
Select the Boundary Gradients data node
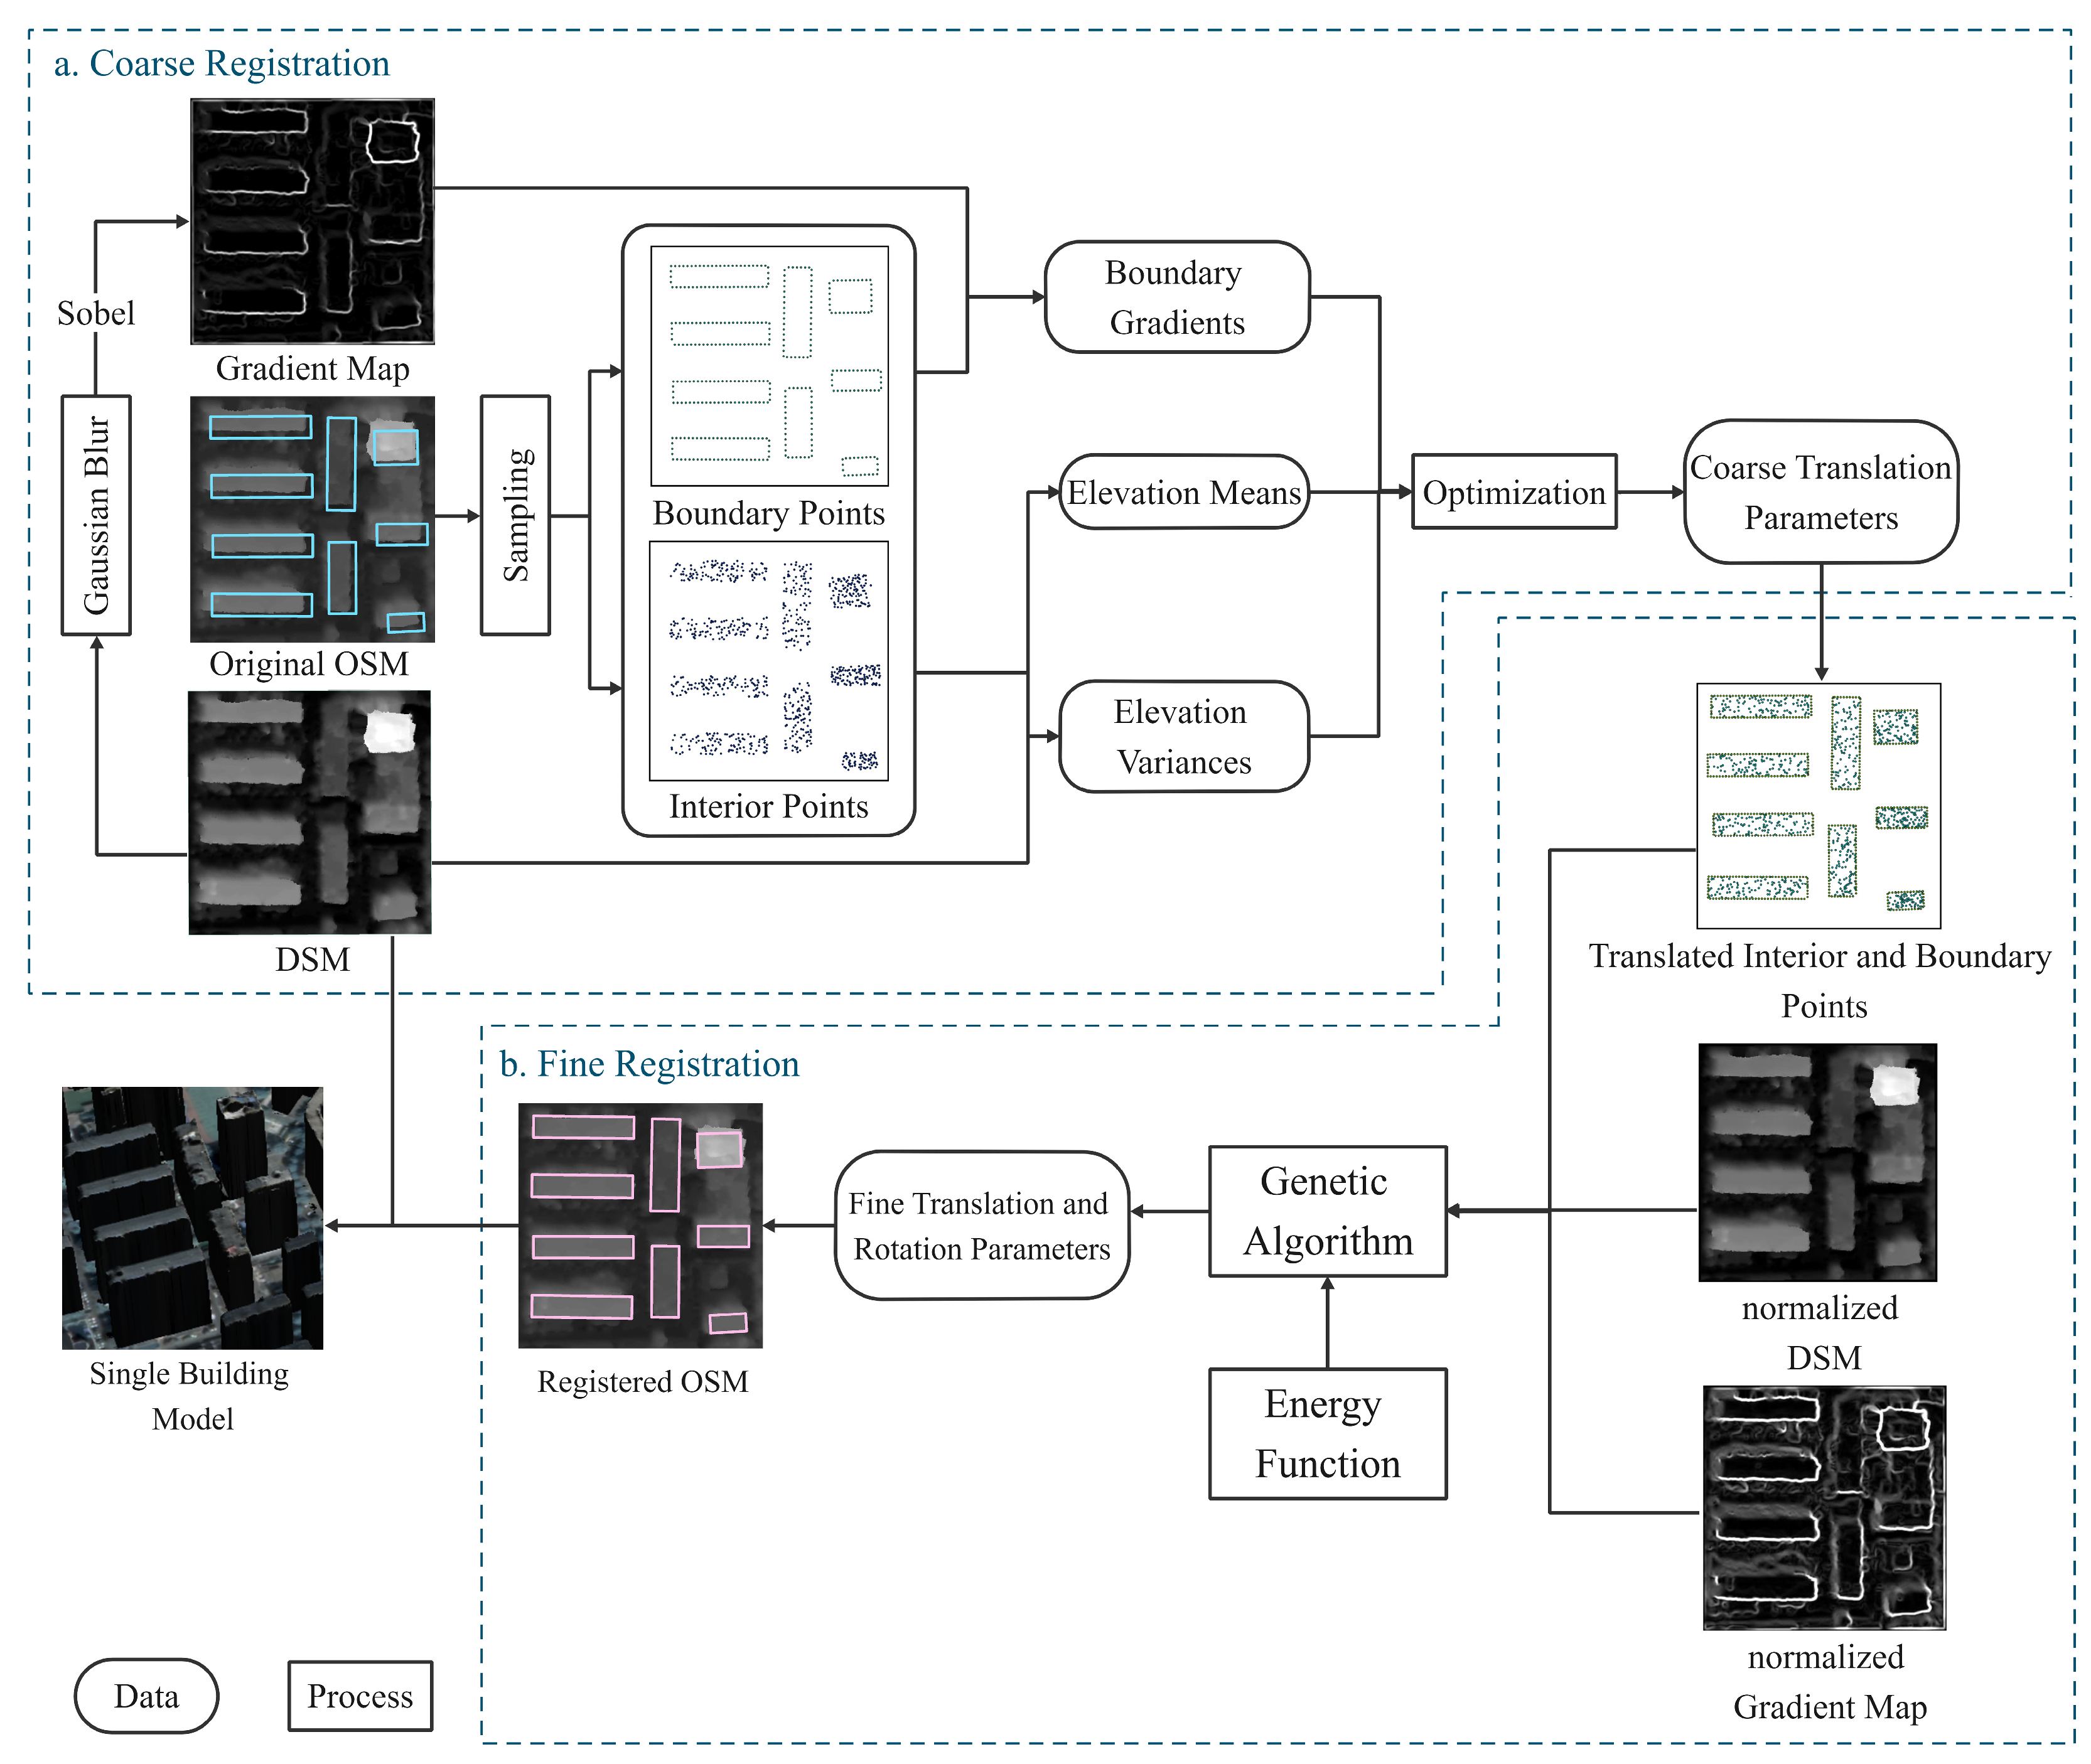pos(1176,297)
